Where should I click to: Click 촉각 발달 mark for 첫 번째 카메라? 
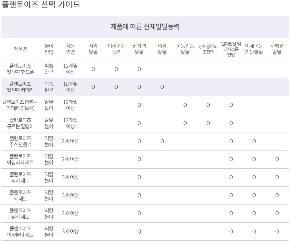coord(162,87)
